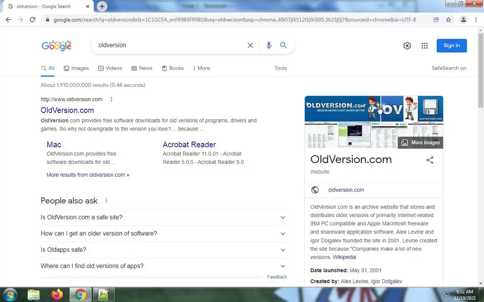The height and width of the screenshot is (302, 484).
Task: Click the site lock icon in address bar
Action: 47,20
